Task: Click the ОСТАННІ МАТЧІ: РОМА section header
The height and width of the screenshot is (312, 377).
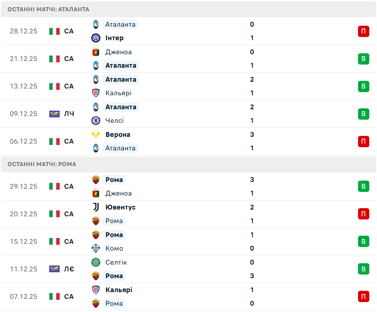Action: click(x=42, y=164)
